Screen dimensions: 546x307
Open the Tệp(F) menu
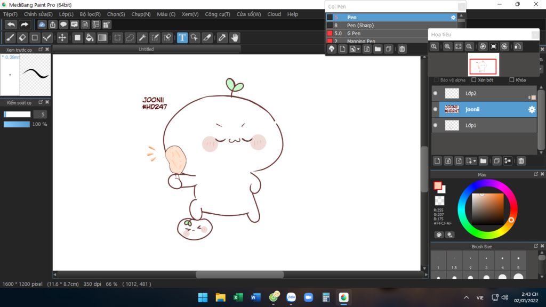point(10,14)
